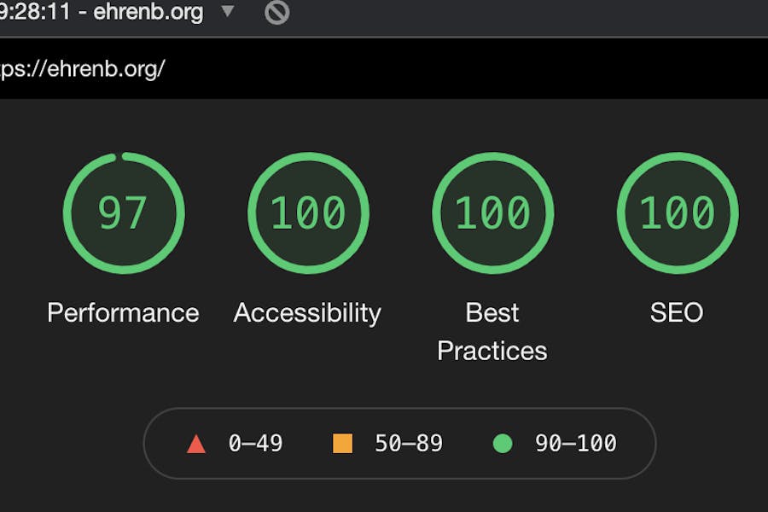Click the score scale legend outline
The image size is (768, 512).
(399, 444)
